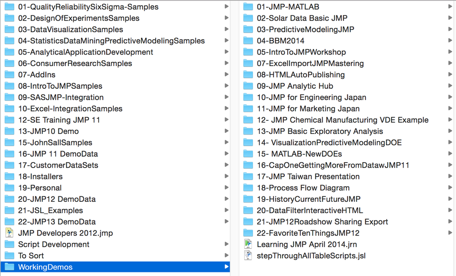Click the folder icon beside 20-DataFilterInteractiveHTML

coord(248,210)
